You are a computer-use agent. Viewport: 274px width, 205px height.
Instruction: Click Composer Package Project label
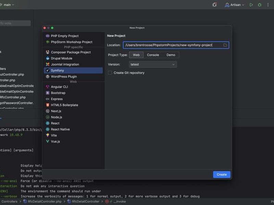(x=71, y=52)
